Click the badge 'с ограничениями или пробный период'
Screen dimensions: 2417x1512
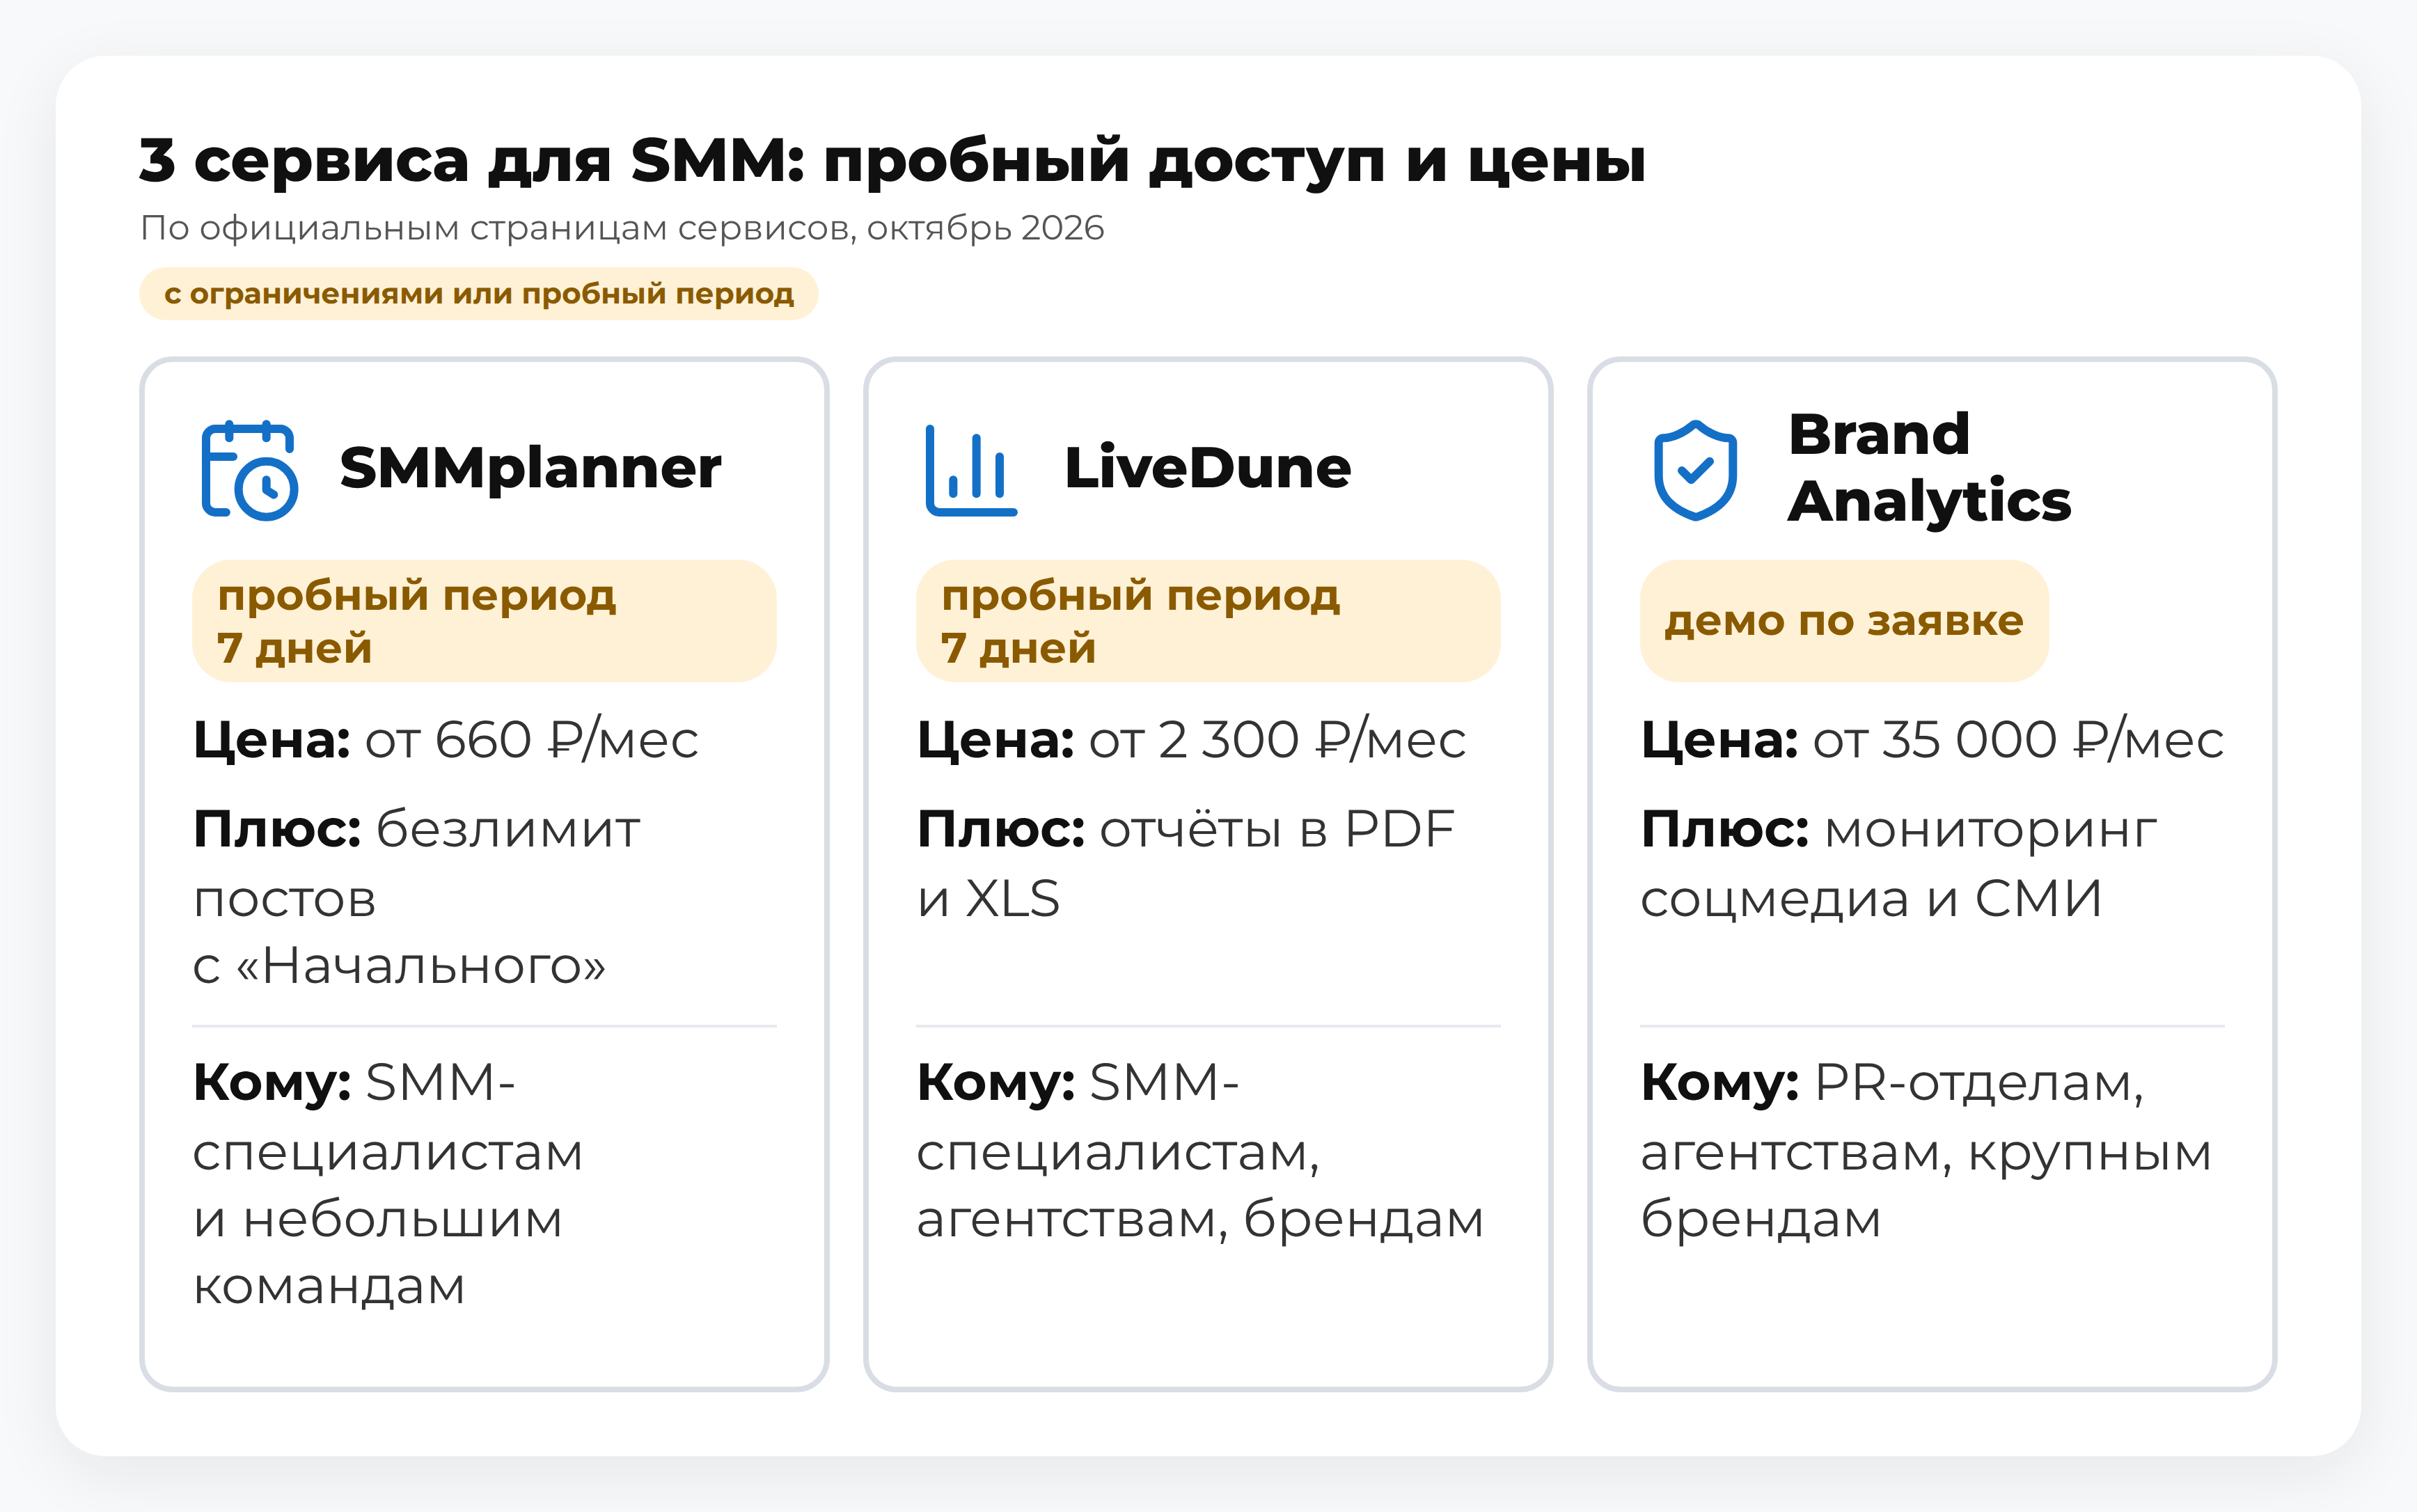coord(479,294)
